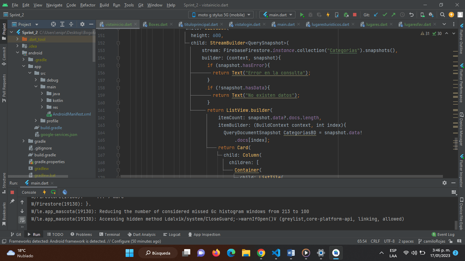465x261 pixels.
Task: Expand the profile folder node
Action: pos(36,121)
